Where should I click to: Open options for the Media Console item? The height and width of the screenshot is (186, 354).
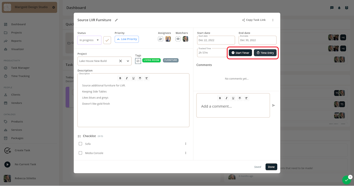[x=186, y=153]
